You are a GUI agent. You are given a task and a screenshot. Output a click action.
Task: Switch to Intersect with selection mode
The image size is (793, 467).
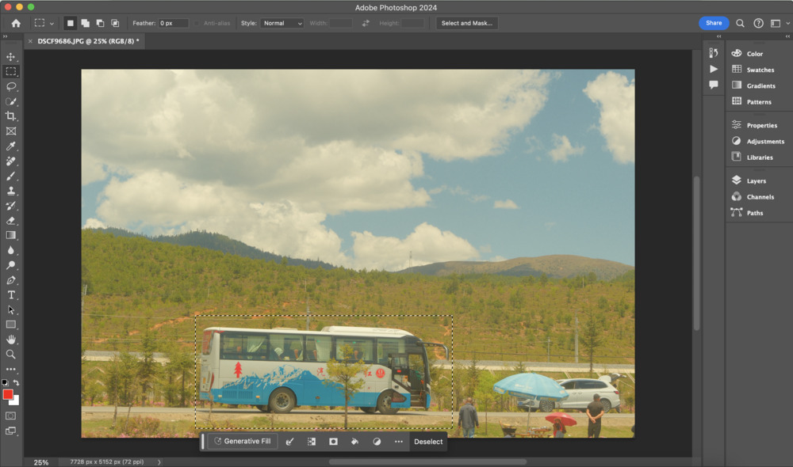pyautogui.click(x=115, y=23)
